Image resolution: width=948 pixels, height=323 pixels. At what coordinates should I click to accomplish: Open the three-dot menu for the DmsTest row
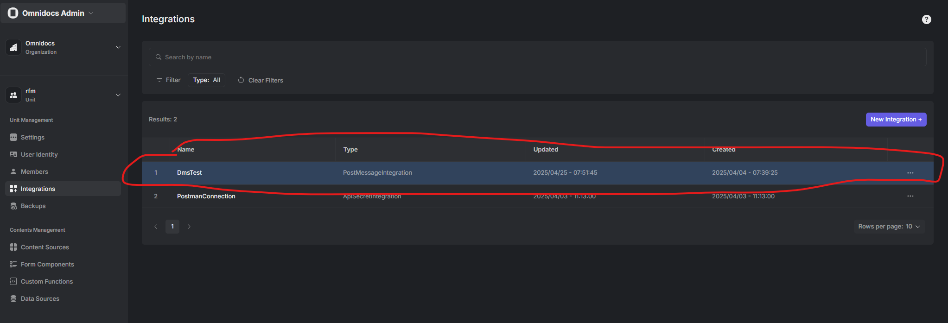[910, 173]
